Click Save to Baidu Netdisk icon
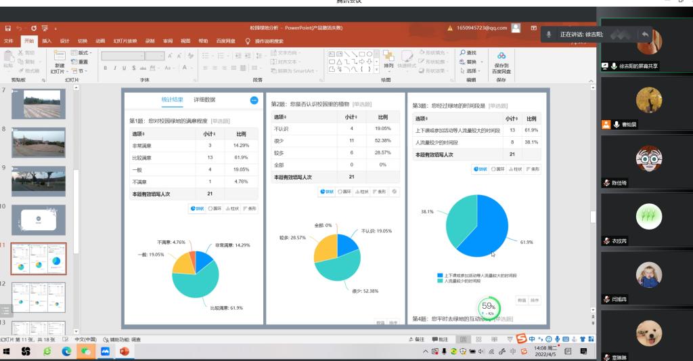Viewport: 693px width, 361px height. pyautogui.click(x=501, y=62)
